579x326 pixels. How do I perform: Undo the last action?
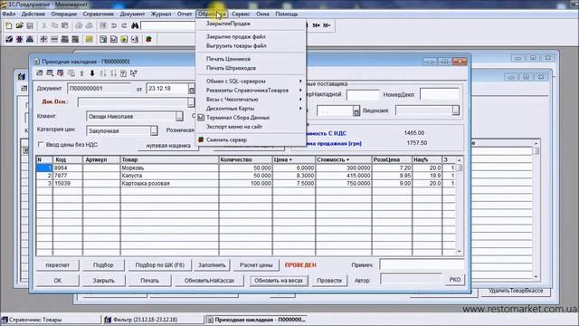point(114,25)
